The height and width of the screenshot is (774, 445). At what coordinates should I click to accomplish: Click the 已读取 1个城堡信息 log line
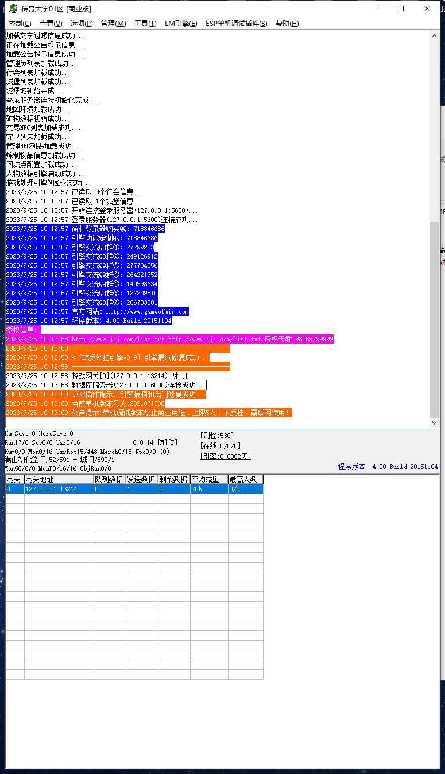[75, 201]
